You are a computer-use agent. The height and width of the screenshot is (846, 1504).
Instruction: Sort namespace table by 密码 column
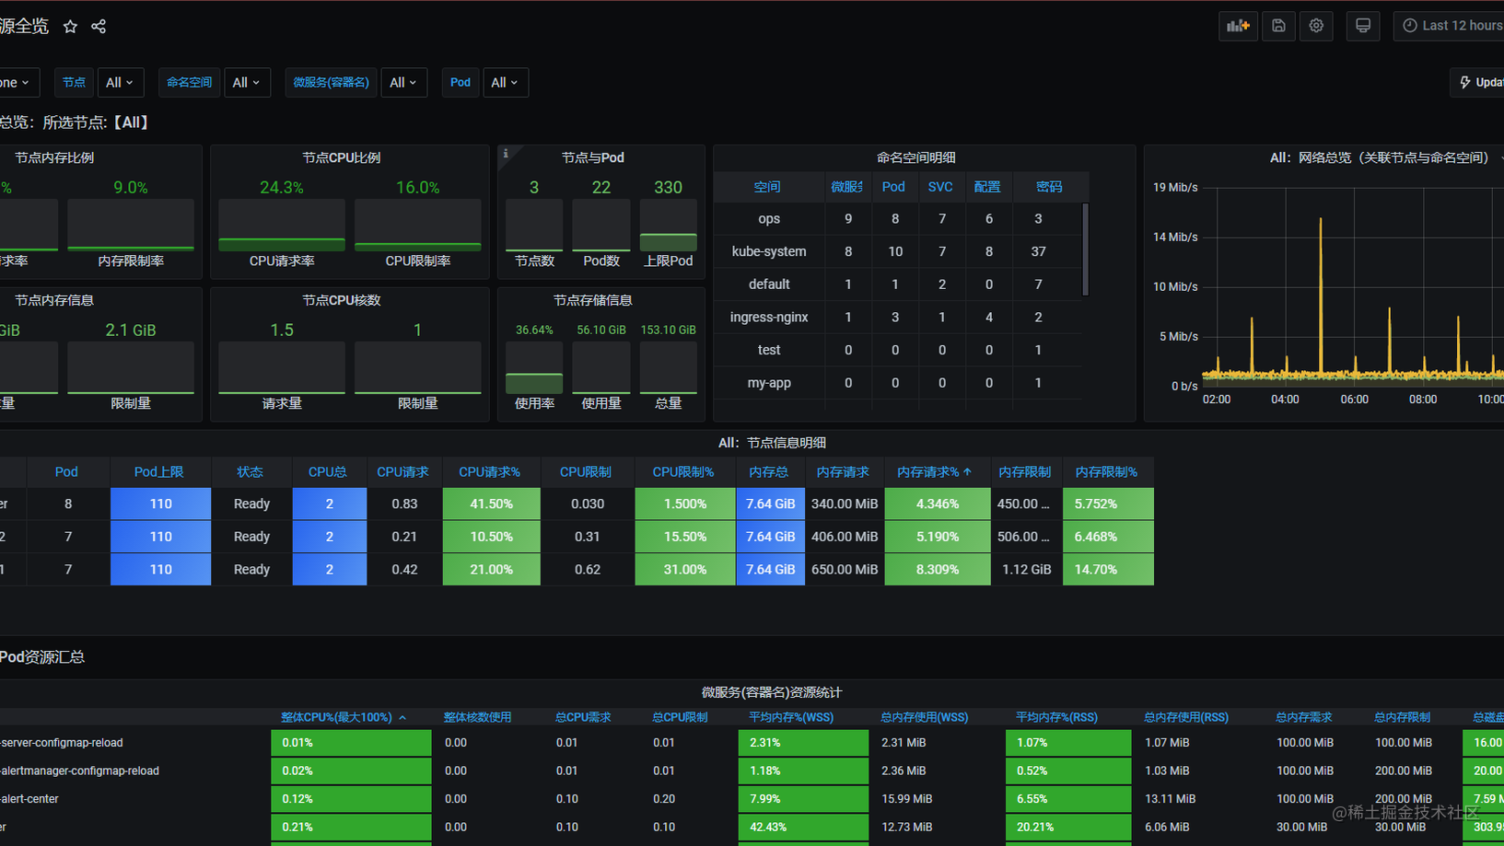coord(1049,187)
